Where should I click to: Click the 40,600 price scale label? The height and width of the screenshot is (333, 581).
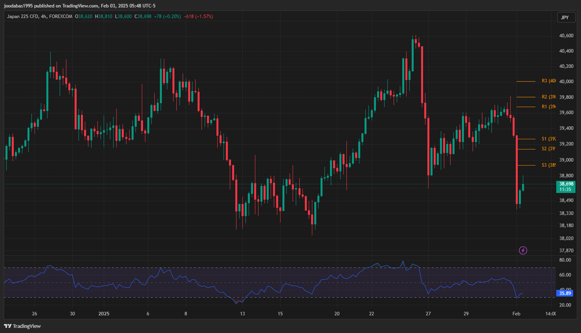coord(566,36)
